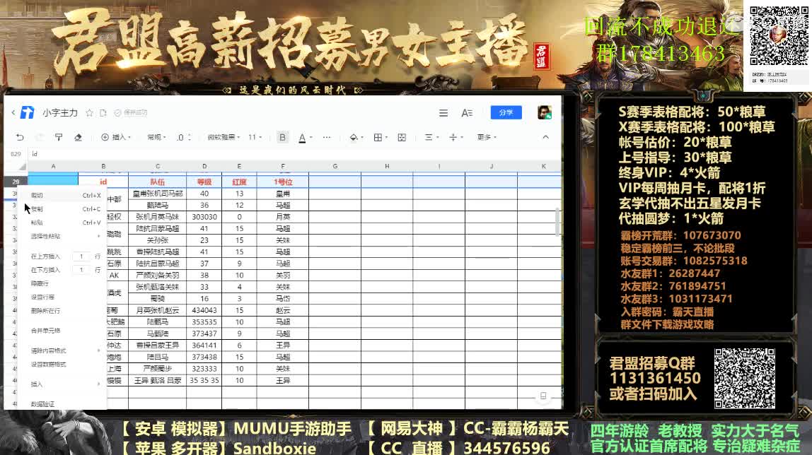Click the cell name box showing B29
Viewport: 812px width, 455px height.
[x=16, y=153]
